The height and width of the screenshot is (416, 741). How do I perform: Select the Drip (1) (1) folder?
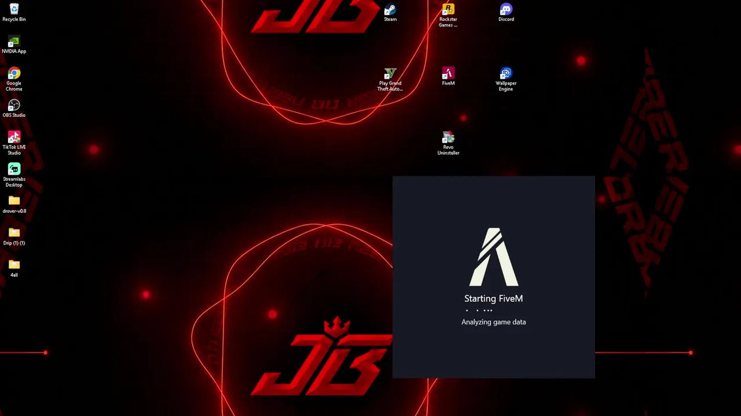pyautogui.click(x=14, y=236)
